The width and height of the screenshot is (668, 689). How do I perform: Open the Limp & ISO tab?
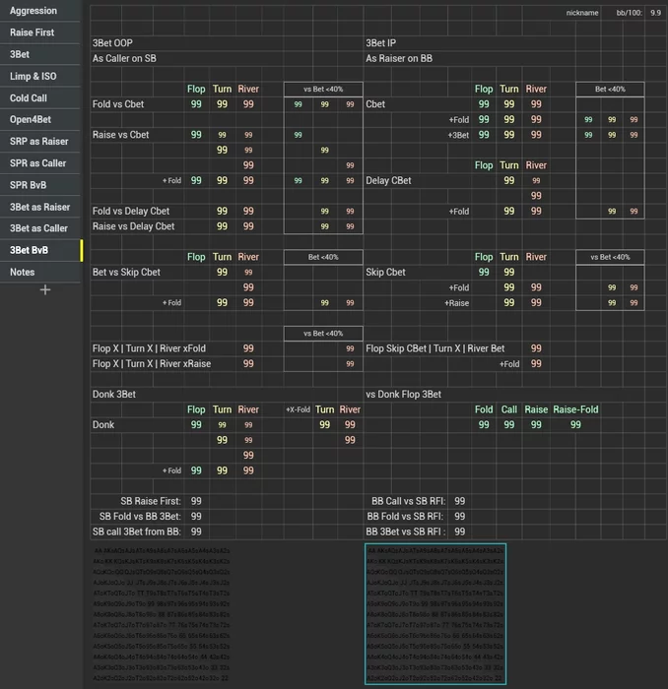tap(33, 76)
